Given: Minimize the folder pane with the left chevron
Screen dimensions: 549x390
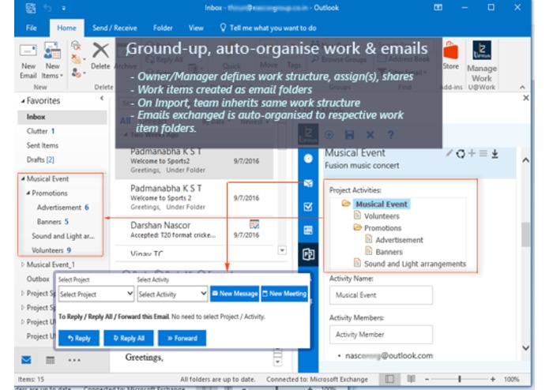Looking at the screenshot, I should pyautogui.click(x=102, y=98).
